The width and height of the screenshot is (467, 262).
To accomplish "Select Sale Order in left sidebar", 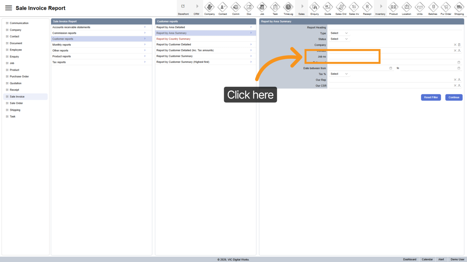I will [x=16, y=103].
